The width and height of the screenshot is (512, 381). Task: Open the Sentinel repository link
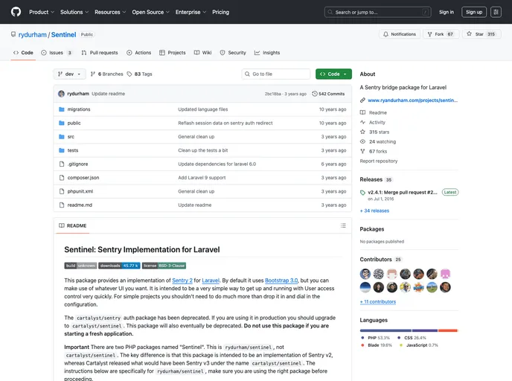[63, 35]
